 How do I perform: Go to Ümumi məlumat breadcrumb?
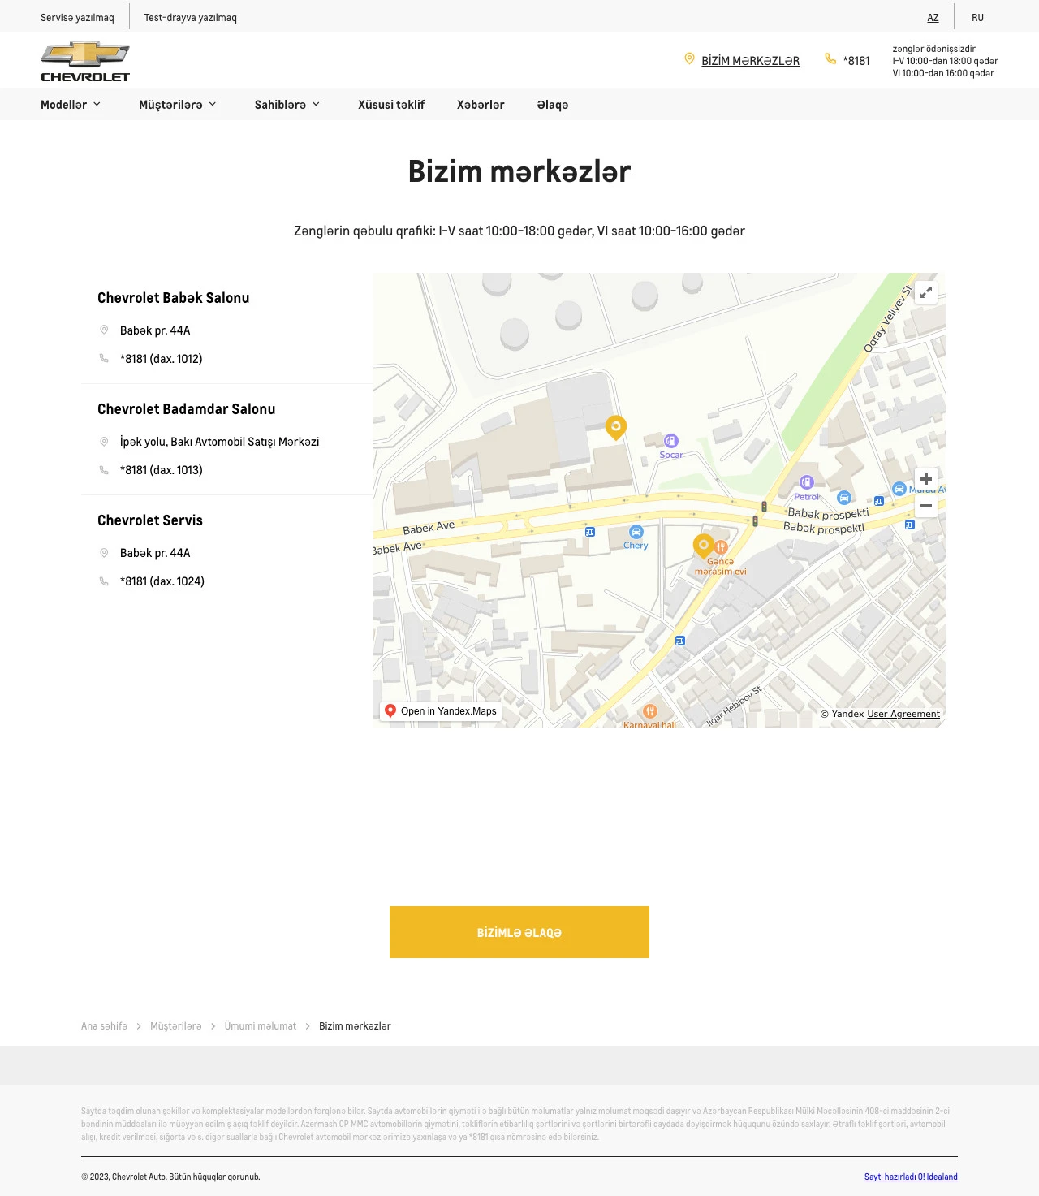[x=261, y=1026]
